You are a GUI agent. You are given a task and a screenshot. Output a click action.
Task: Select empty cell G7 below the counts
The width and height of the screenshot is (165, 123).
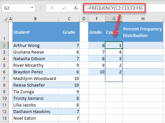click(114, 78)
